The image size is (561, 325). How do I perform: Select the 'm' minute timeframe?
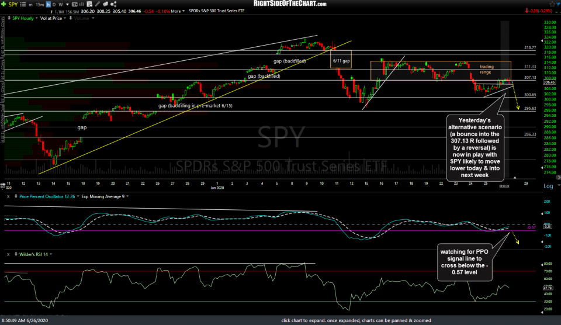pos(31,5)
